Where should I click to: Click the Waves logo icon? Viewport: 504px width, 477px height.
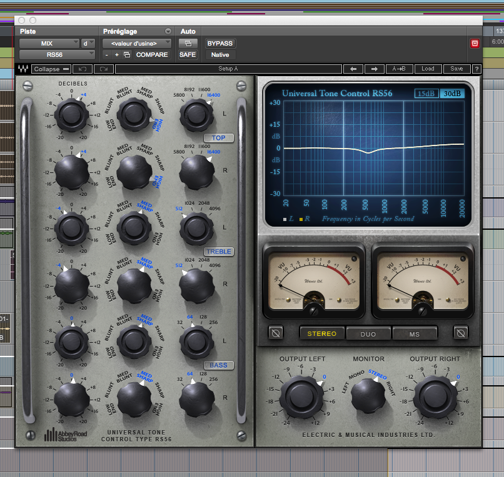point(23,69)
